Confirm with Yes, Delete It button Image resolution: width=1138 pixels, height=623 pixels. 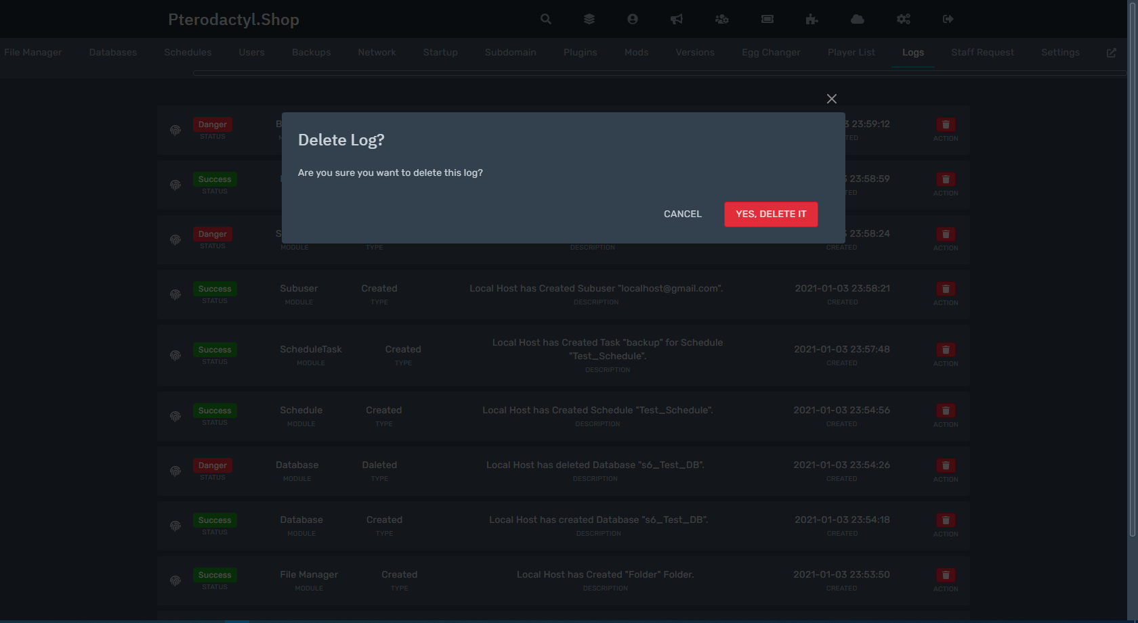771,214
